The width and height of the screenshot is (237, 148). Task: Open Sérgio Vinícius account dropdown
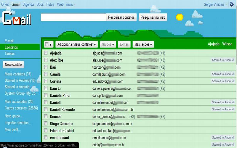tap(215, 4)
